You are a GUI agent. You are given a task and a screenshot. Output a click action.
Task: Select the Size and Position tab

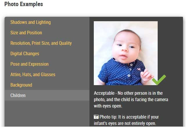pos(26,33)
